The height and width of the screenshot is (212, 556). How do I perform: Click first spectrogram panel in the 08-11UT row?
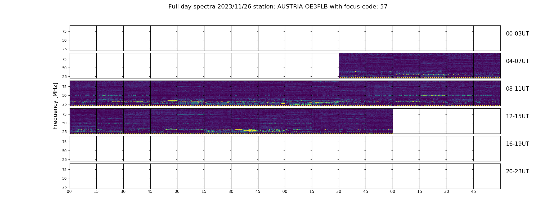83,93
